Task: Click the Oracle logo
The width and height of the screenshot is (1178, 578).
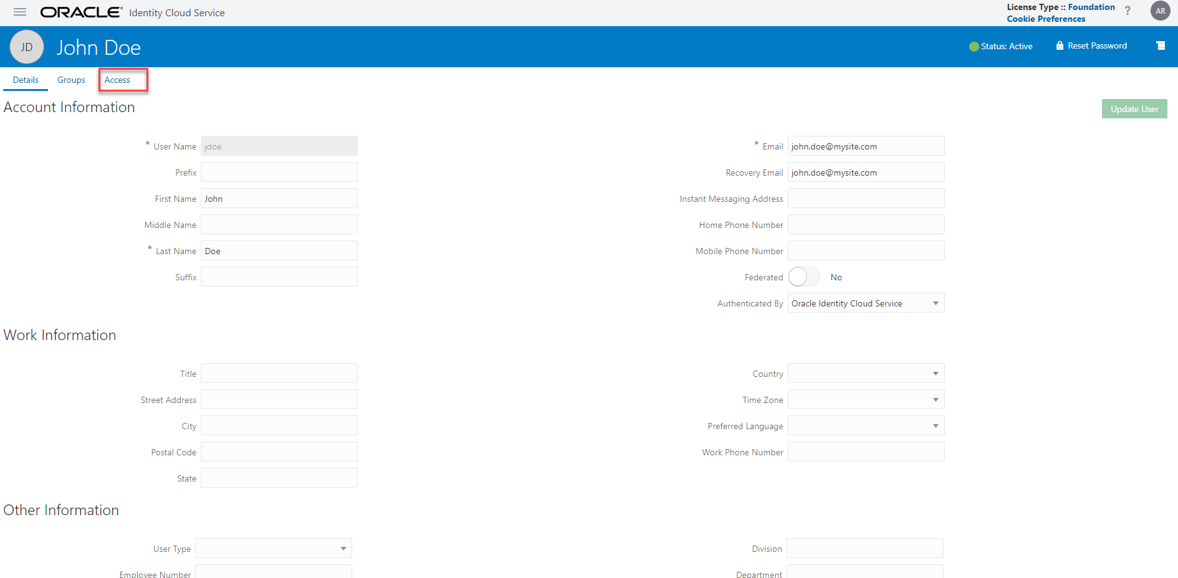Action: click(x=81, y=11)
